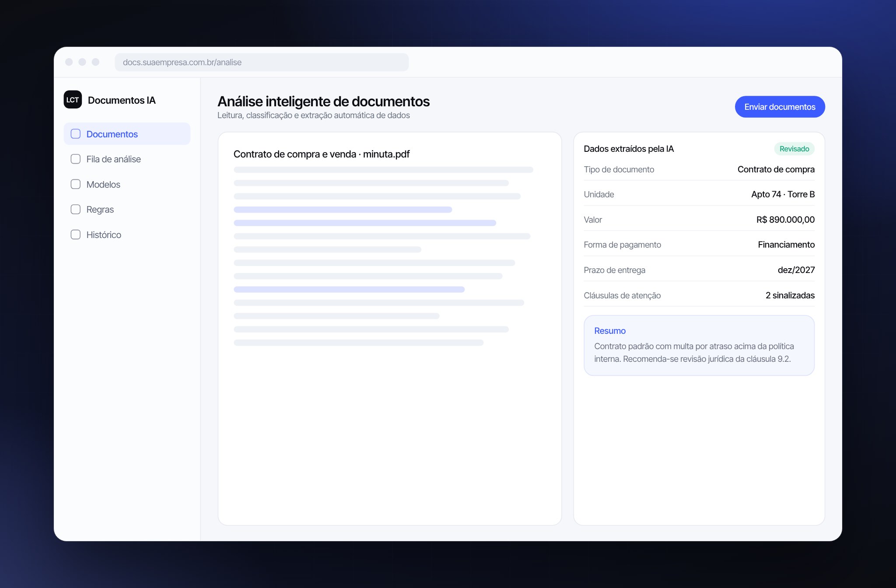Focus the docs.suaempresa.com.br address bar
The width and height of the screenshot is (896, 588).
pos(262,62)
